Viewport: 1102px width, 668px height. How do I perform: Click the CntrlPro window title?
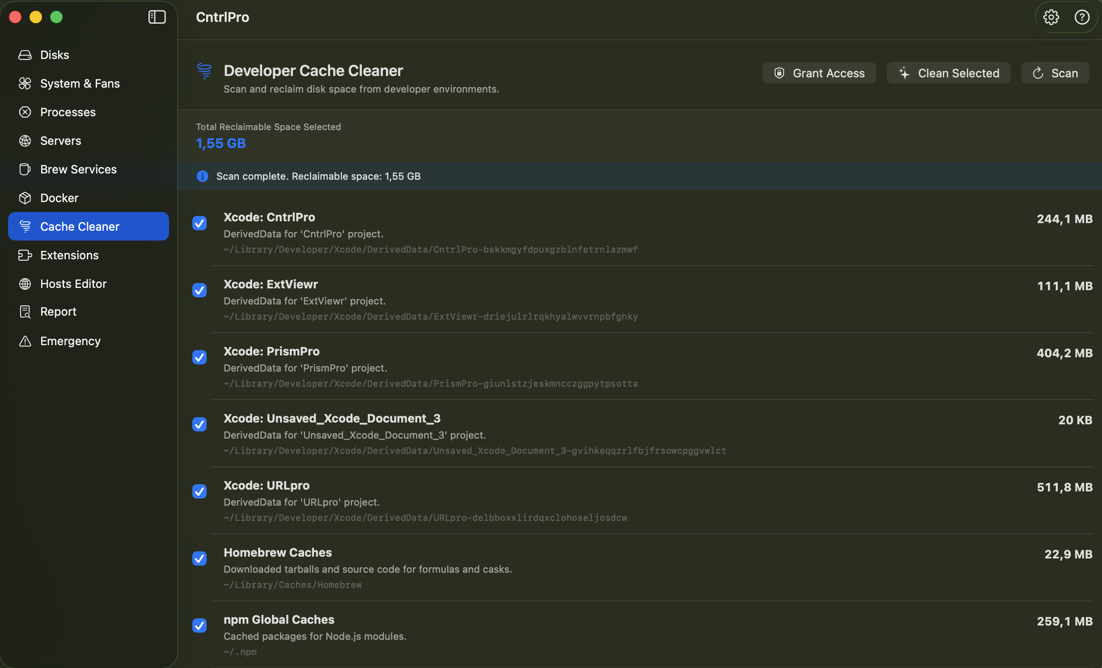coord(223,17)
